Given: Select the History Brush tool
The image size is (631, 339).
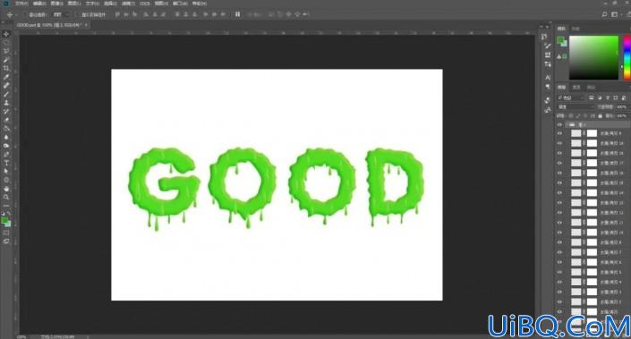Looking at the screenshot, I should point(6,111).
